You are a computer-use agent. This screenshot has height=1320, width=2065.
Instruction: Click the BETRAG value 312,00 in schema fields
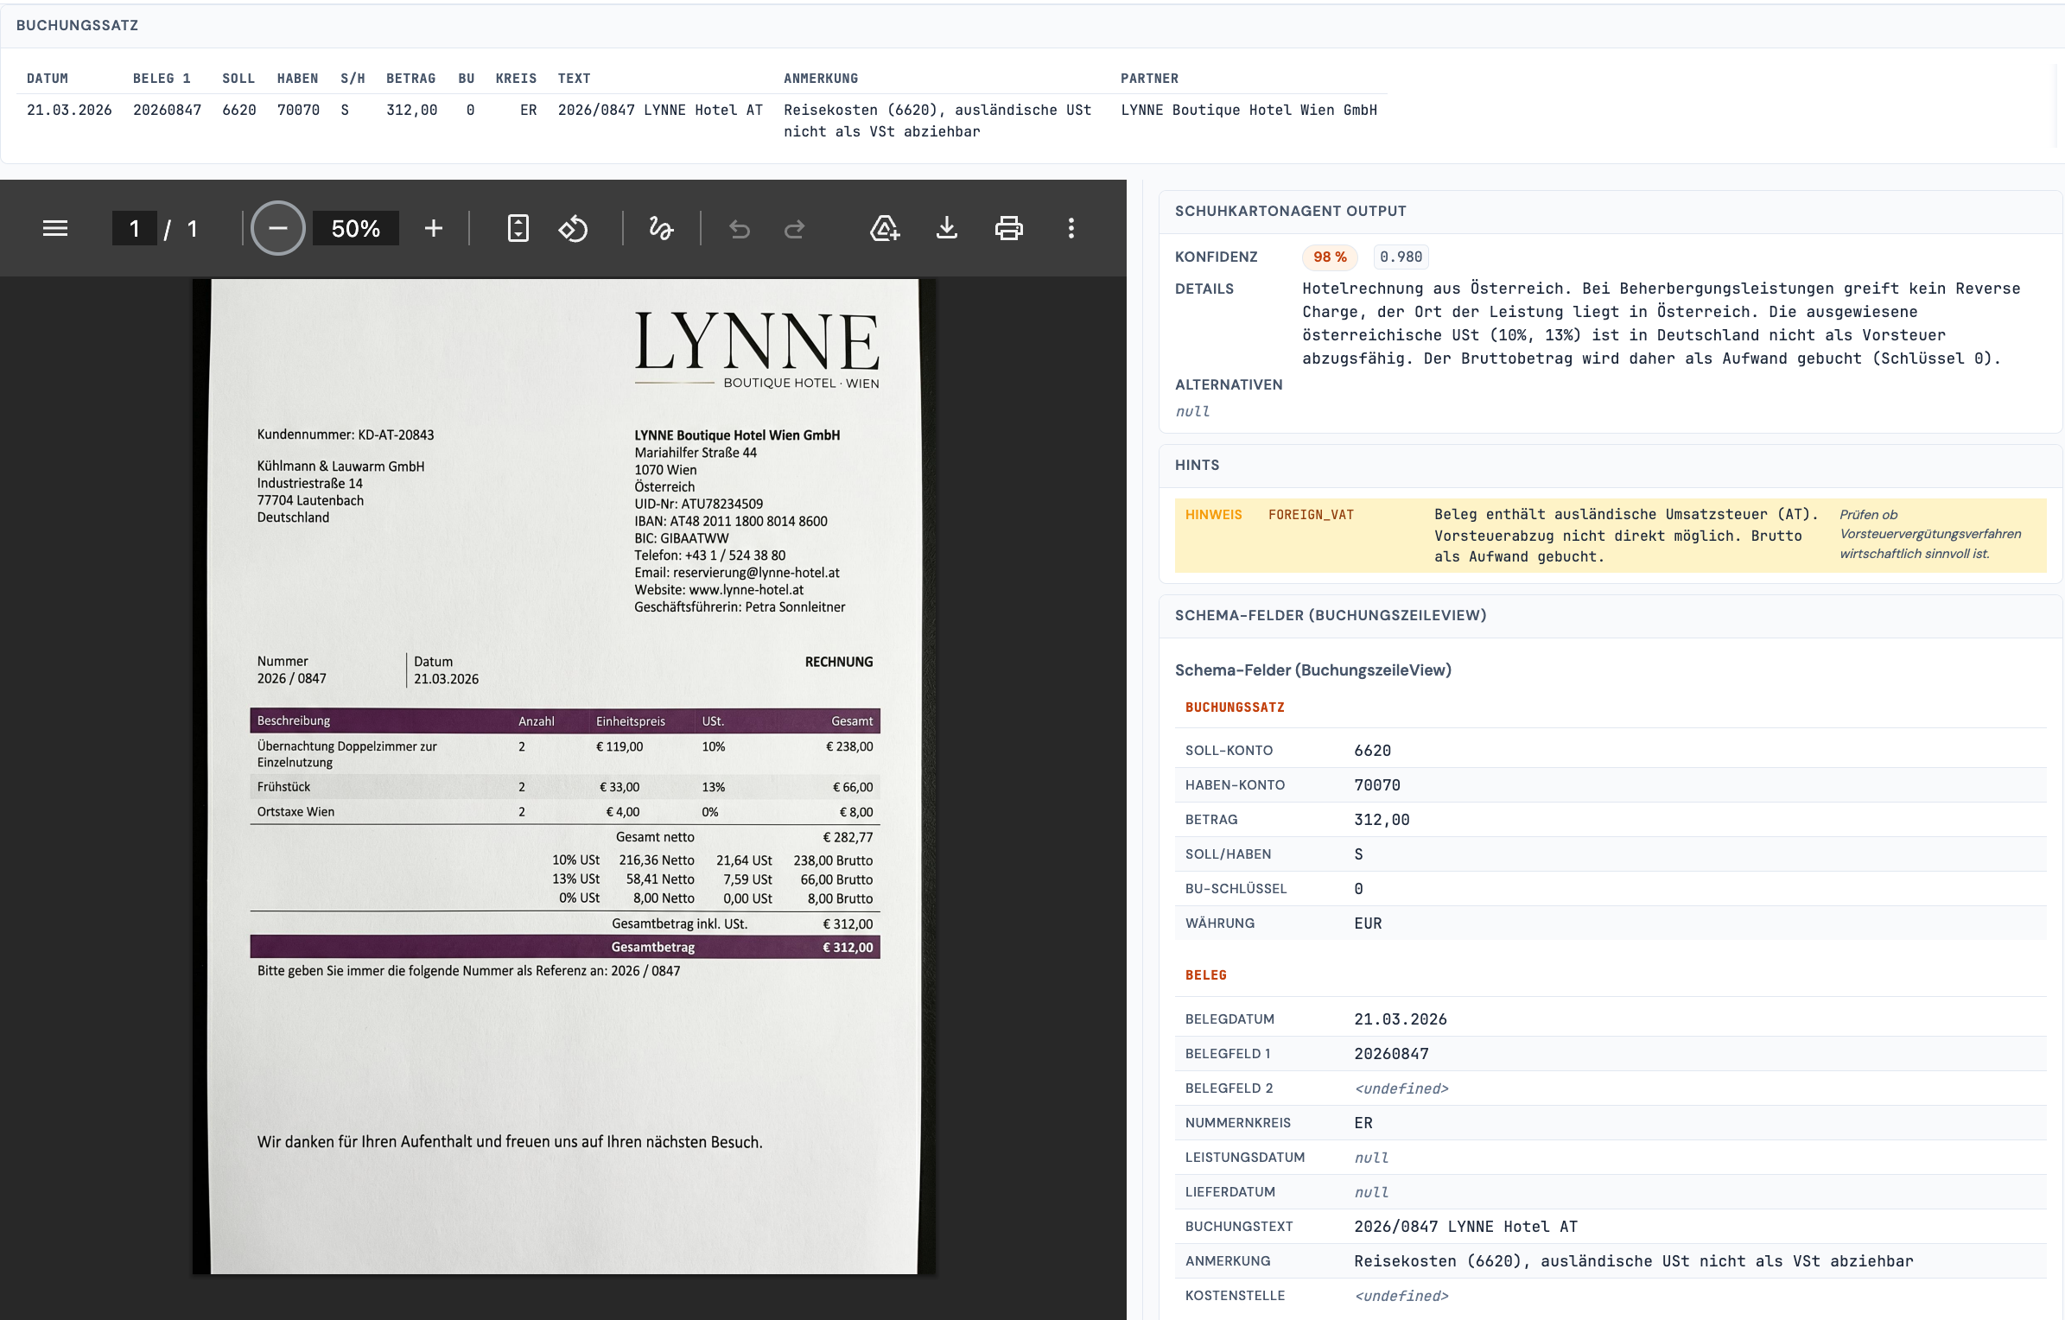1382,820
